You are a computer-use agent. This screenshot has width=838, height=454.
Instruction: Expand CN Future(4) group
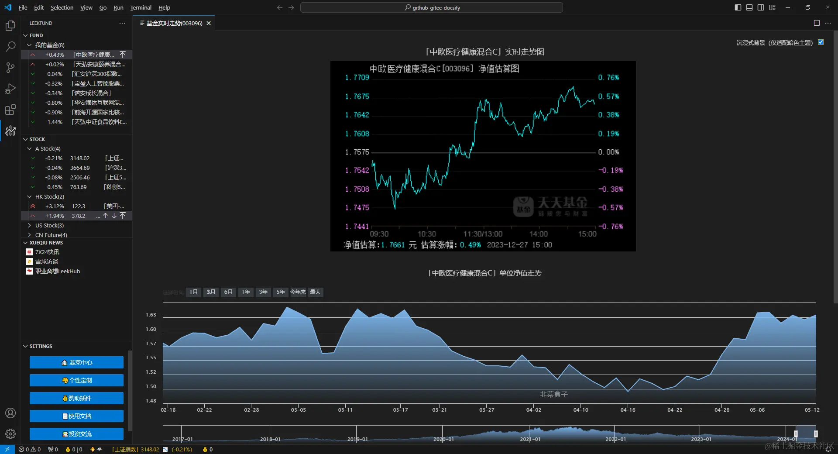point(29,235)
